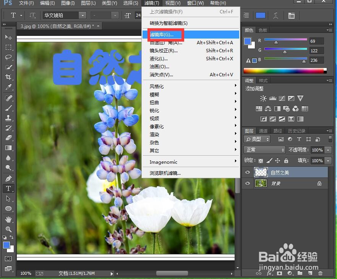Select the Clone Stamp tool
Screen dimensions: 337x279
tap(8, 118)
